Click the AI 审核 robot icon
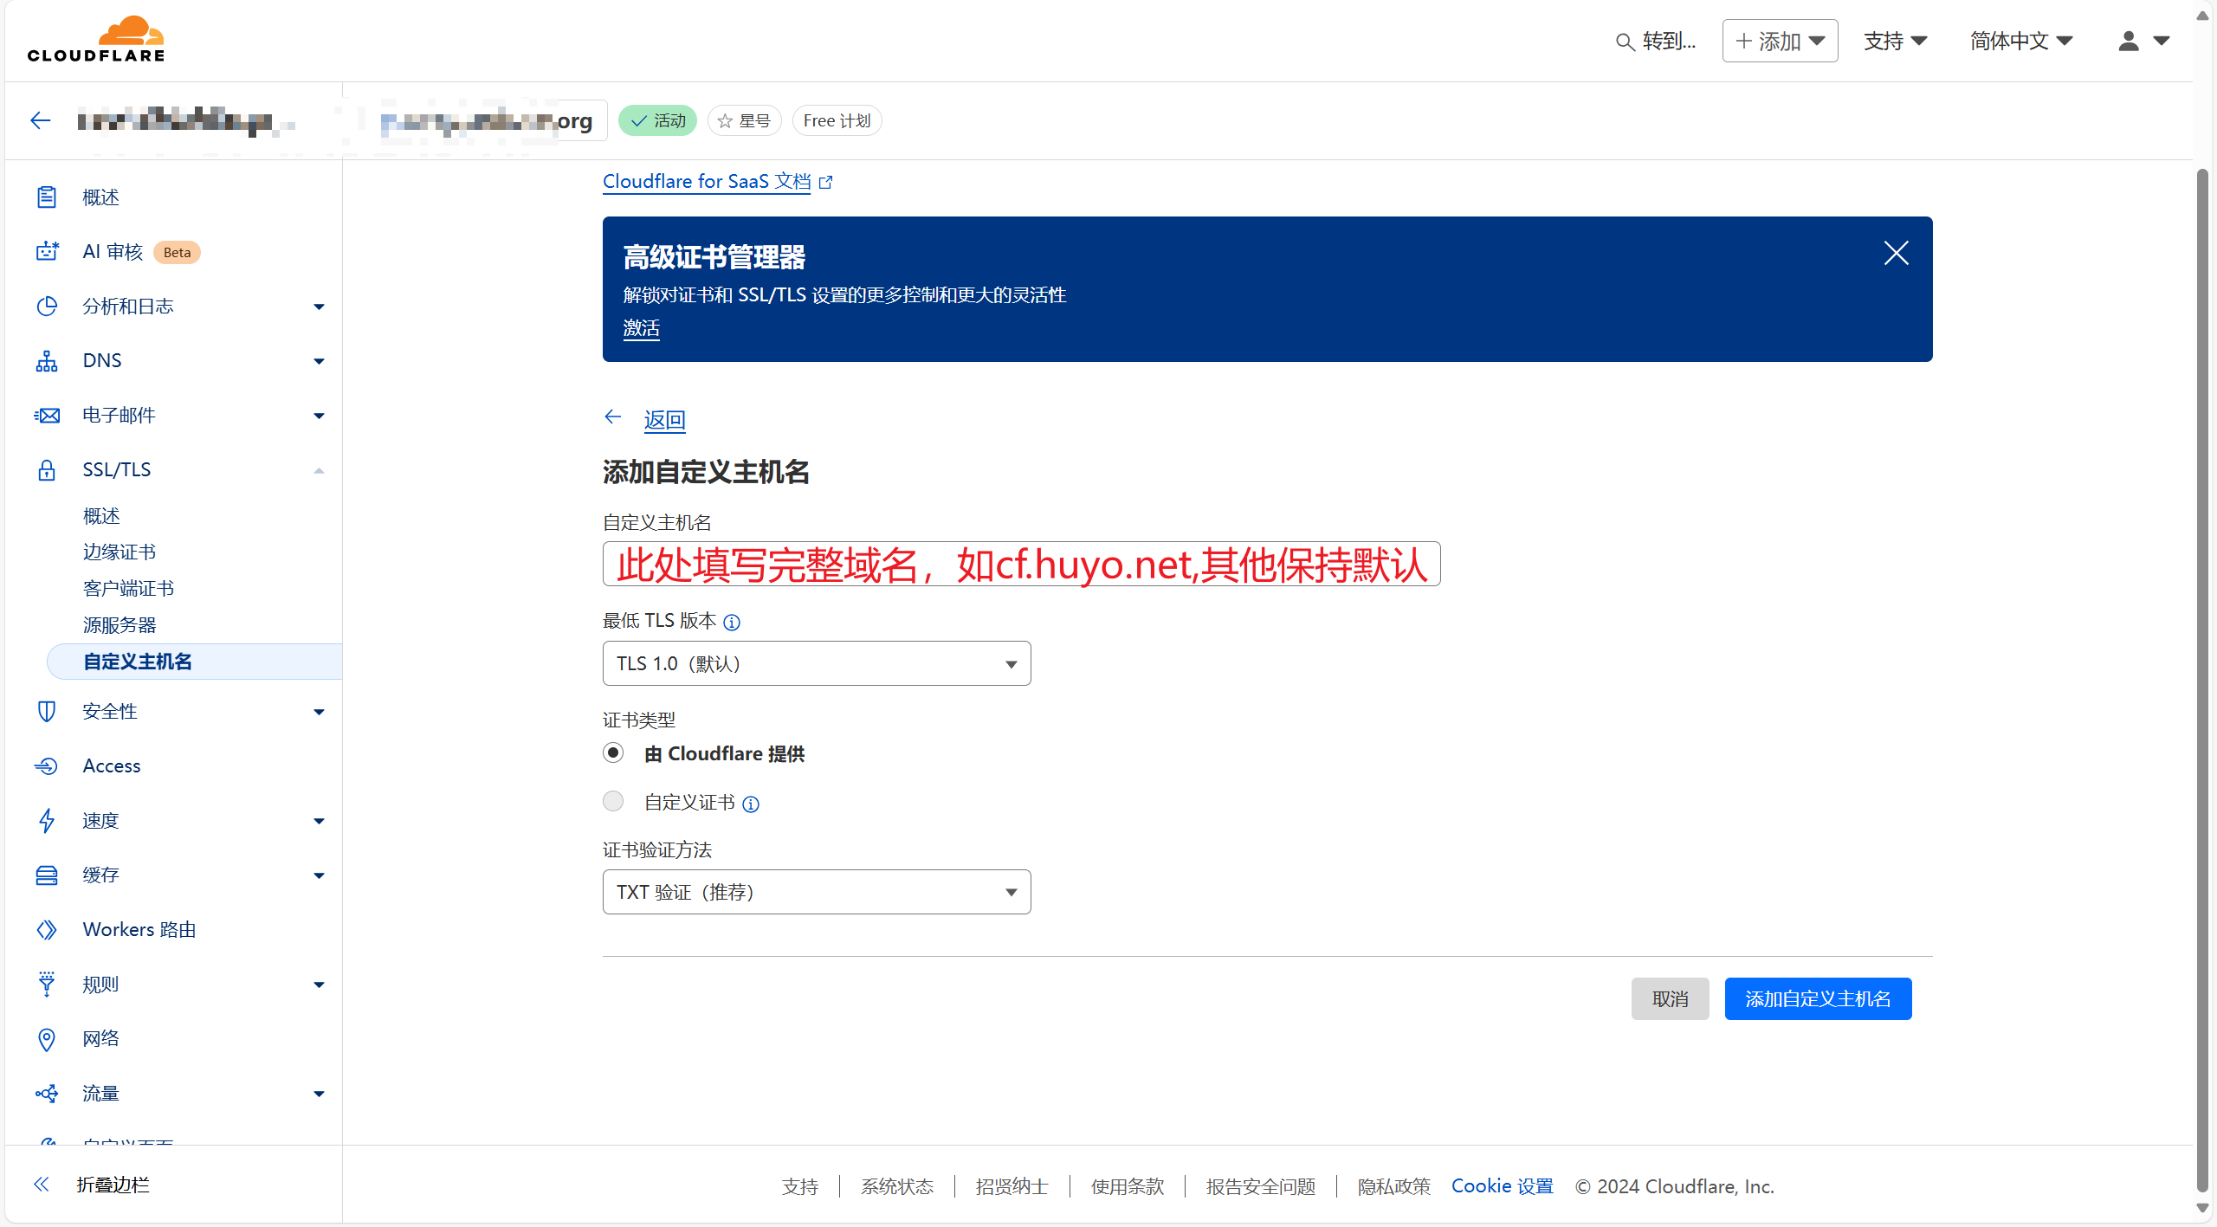The width and height of the screenshot is (2217, 1227). tap(47, 252)
